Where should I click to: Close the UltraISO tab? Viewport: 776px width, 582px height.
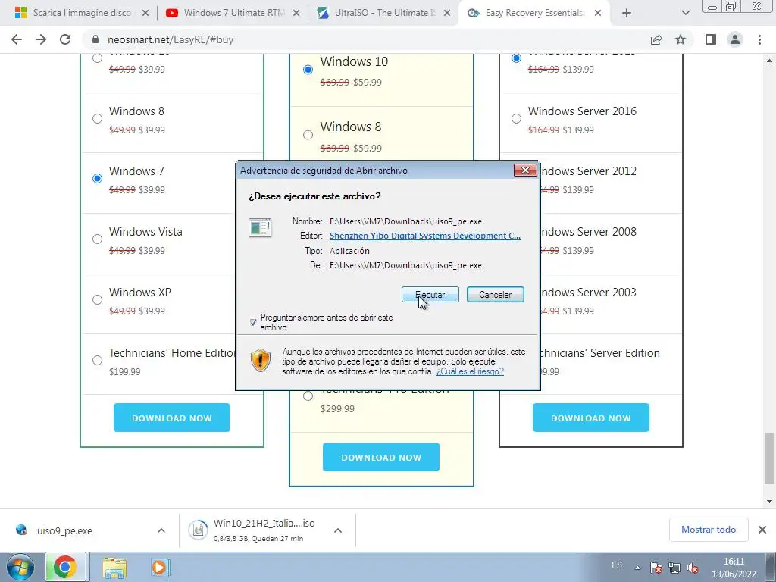click(447, 14)
